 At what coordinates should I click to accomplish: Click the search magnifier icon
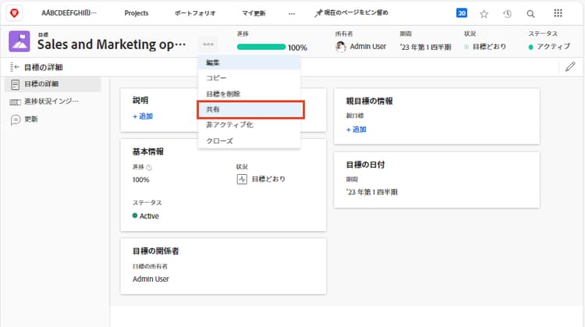click(530, 14)
